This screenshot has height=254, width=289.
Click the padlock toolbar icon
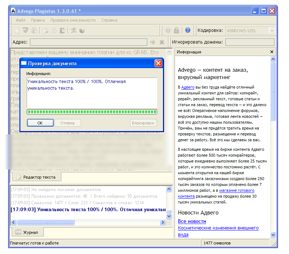point(176,30)
